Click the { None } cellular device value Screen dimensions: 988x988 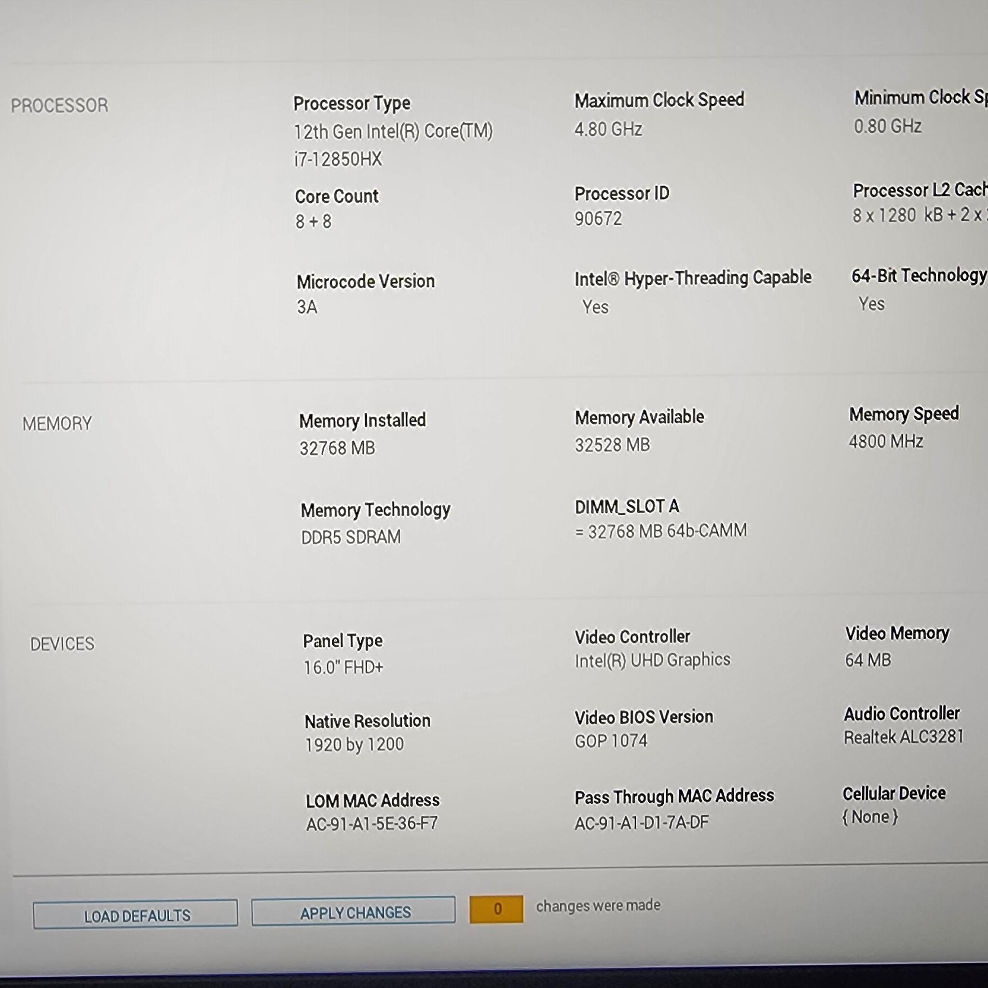pos(870,817)
